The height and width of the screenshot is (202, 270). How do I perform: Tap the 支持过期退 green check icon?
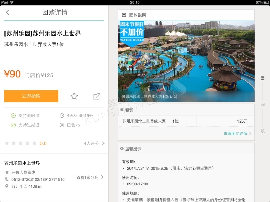pyautogui.click(x=13, y=125)
